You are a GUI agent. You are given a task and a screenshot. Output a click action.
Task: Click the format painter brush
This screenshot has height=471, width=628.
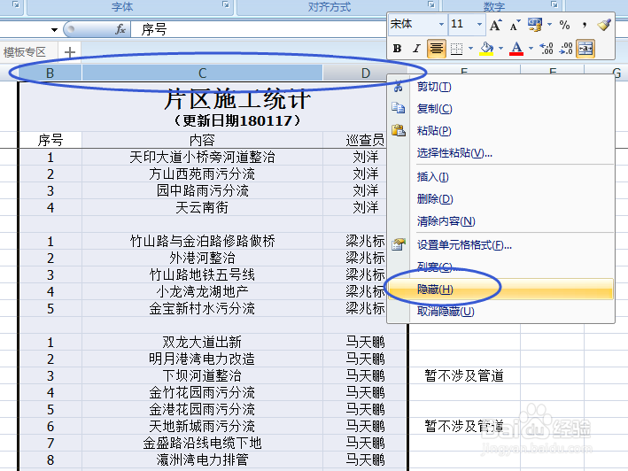(x=604, y=25)
